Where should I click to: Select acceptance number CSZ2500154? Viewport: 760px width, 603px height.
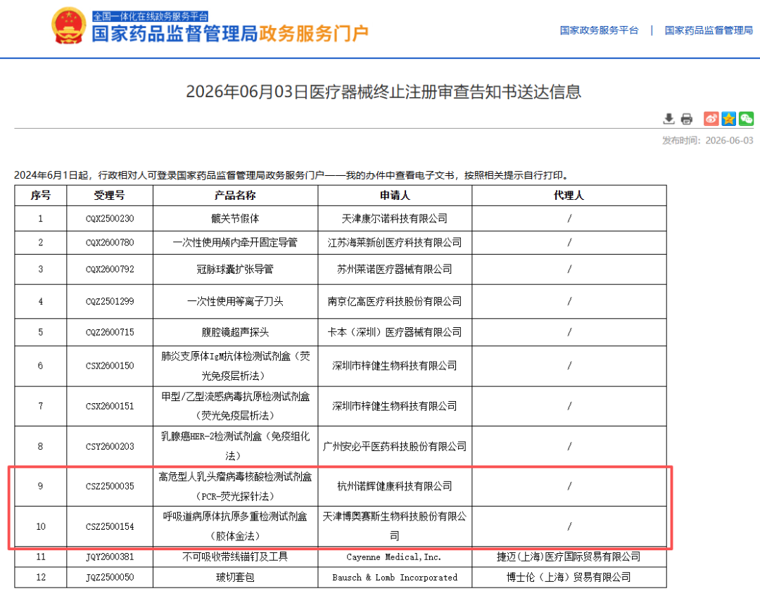coord(110,526)
